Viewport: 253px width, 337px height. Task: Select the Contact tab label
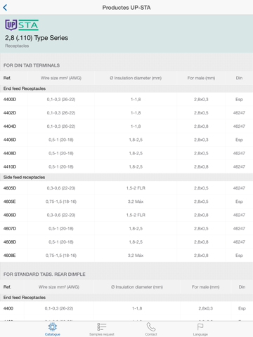151,334
